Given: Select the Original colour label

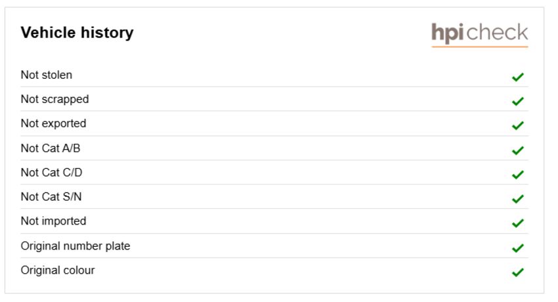Looking at the screenshot, I should 58,270.
